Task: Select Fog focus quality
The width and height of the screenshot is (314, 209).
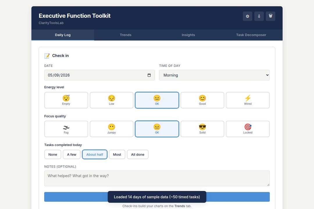Action: 66,129
